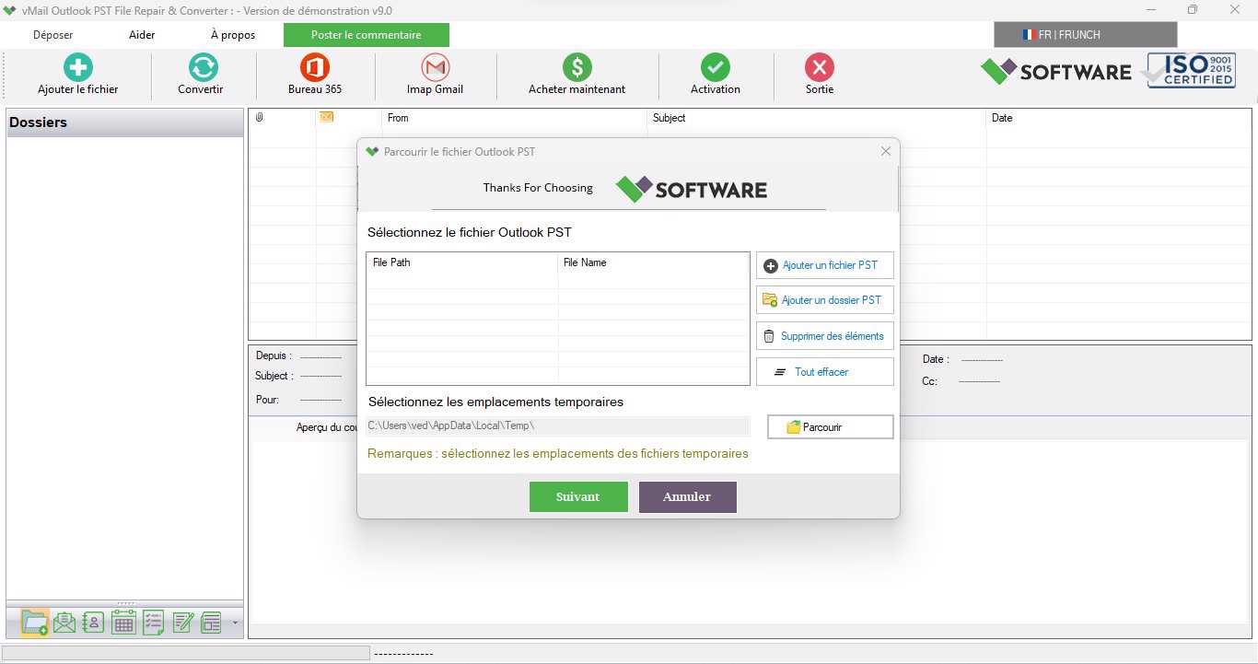1258x664 pixels.
Task: Select the mail envelope icon in bottom bar
Action: pyautogui.click(x=64, y=623)
